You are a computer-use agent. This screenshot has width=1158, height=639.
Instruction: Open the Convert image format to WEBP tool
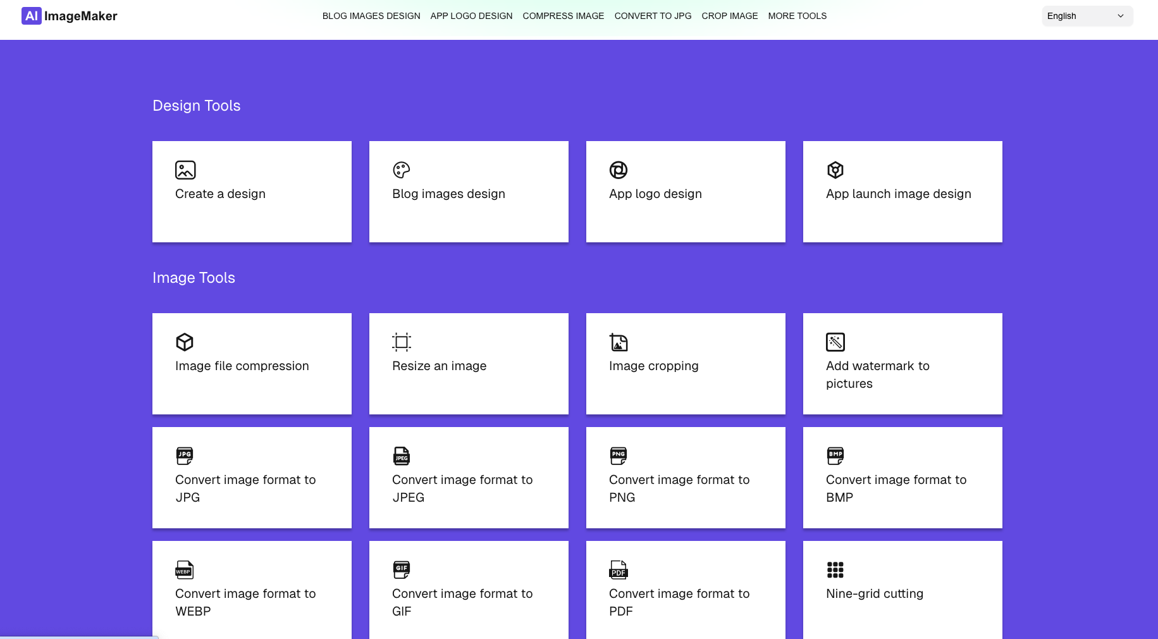[x=251, y=588]
